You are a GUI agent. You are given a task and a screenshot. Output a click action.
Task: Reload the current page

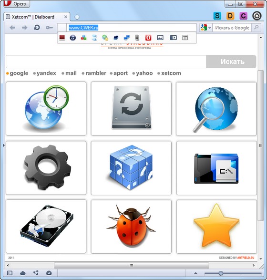pos(37,28)
